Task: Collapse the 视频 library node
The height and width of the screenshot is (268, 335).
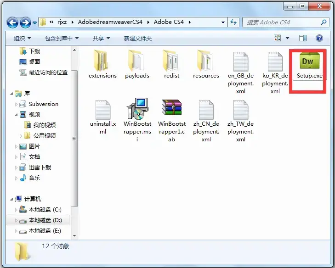Action: click(16, 115)
